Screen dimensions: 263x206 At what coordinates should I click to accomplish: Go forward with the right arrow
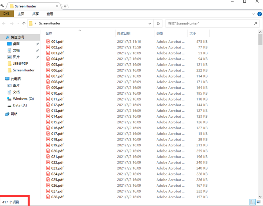12,23
